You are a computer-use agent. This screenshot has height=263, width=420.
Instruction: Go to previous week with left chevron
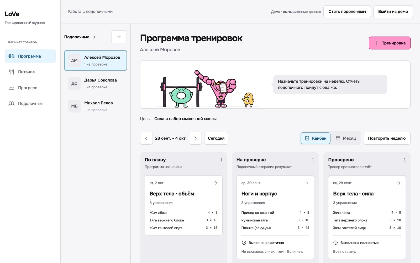(x=146, y=138)
